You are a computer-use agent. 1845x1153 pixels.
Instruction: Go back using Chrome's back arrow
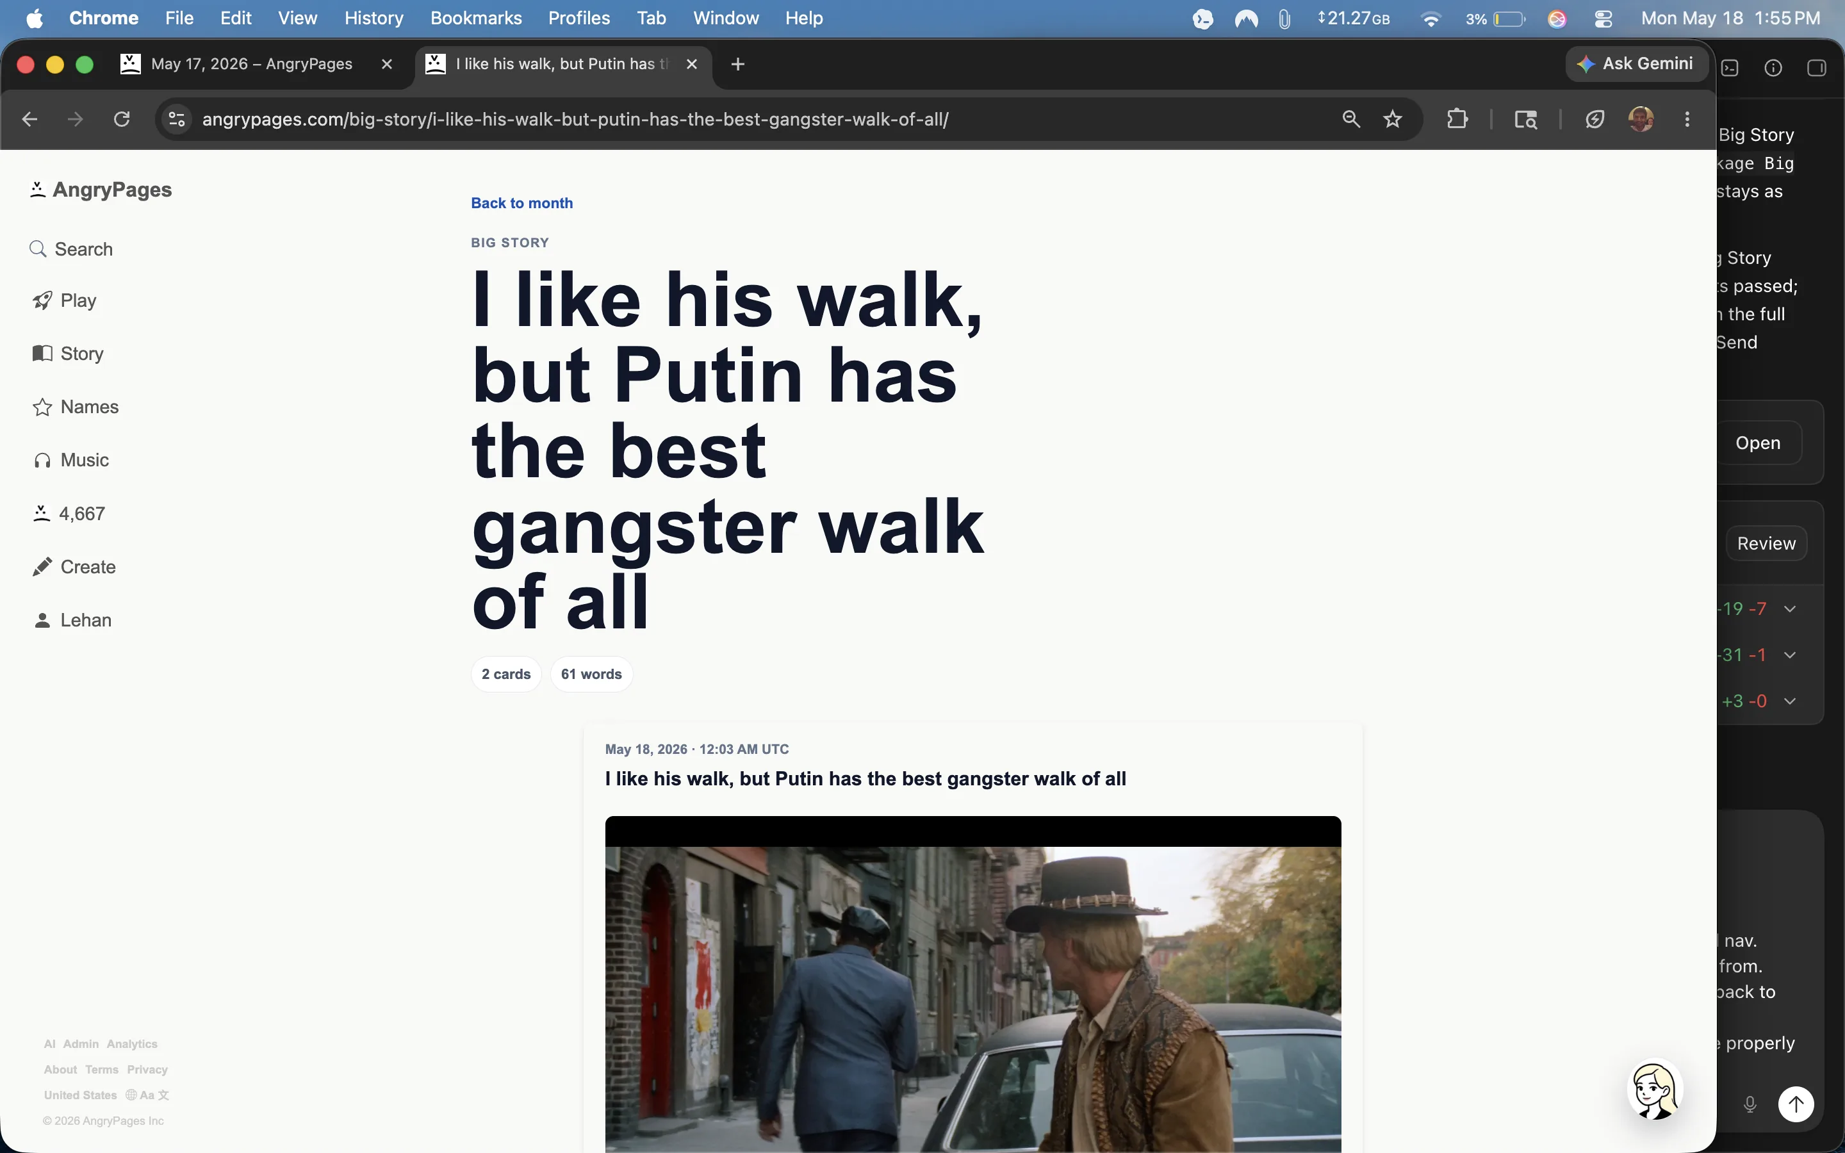[x=29, y=119]
